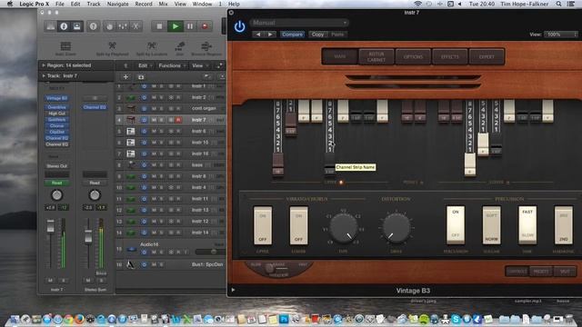Toggle the Smart Controls button
582x327 pixels.
click(109, 26)
